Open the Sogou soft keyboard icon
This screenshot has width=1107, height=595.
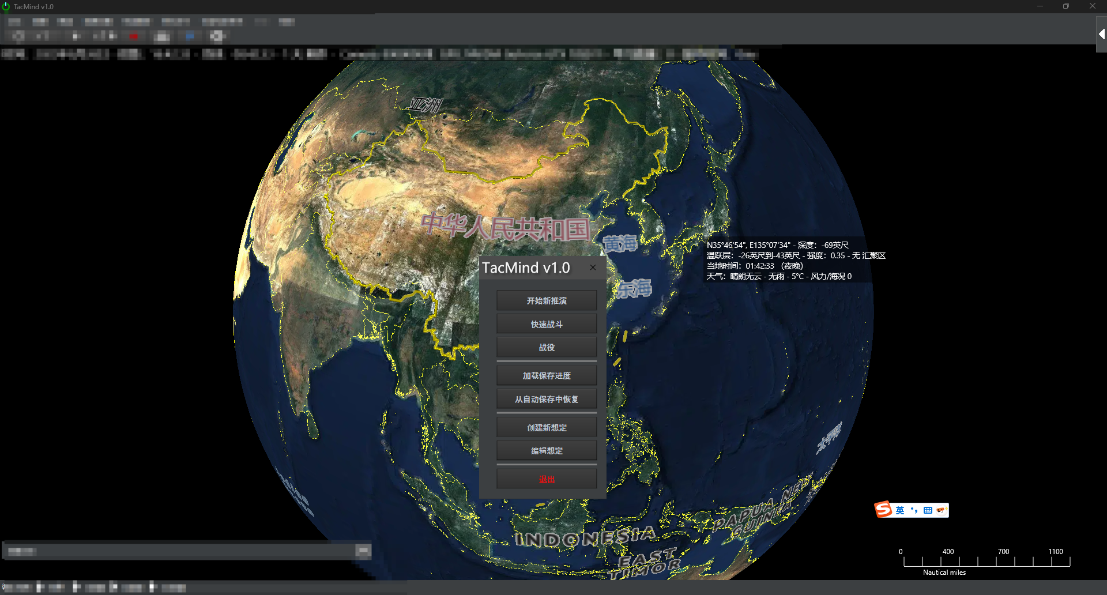click(x=928, y=510)
